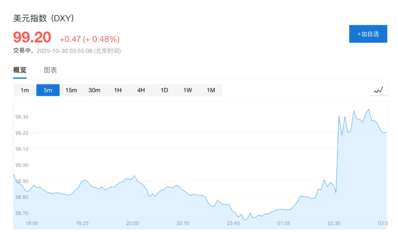Choose the 1D interval
Viewport: 398px width, 237px height.
[164, 90]
